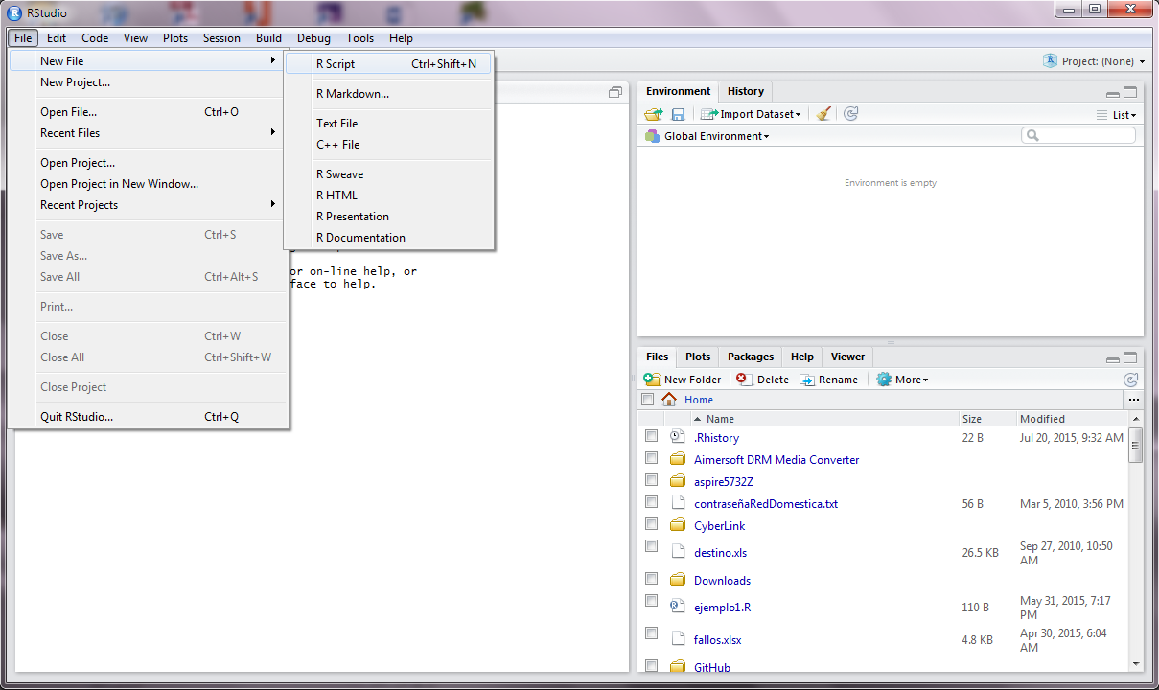Open the GitHub folder link
The height and width of the screenshot is (690, 1159).
tap(712, 668)
